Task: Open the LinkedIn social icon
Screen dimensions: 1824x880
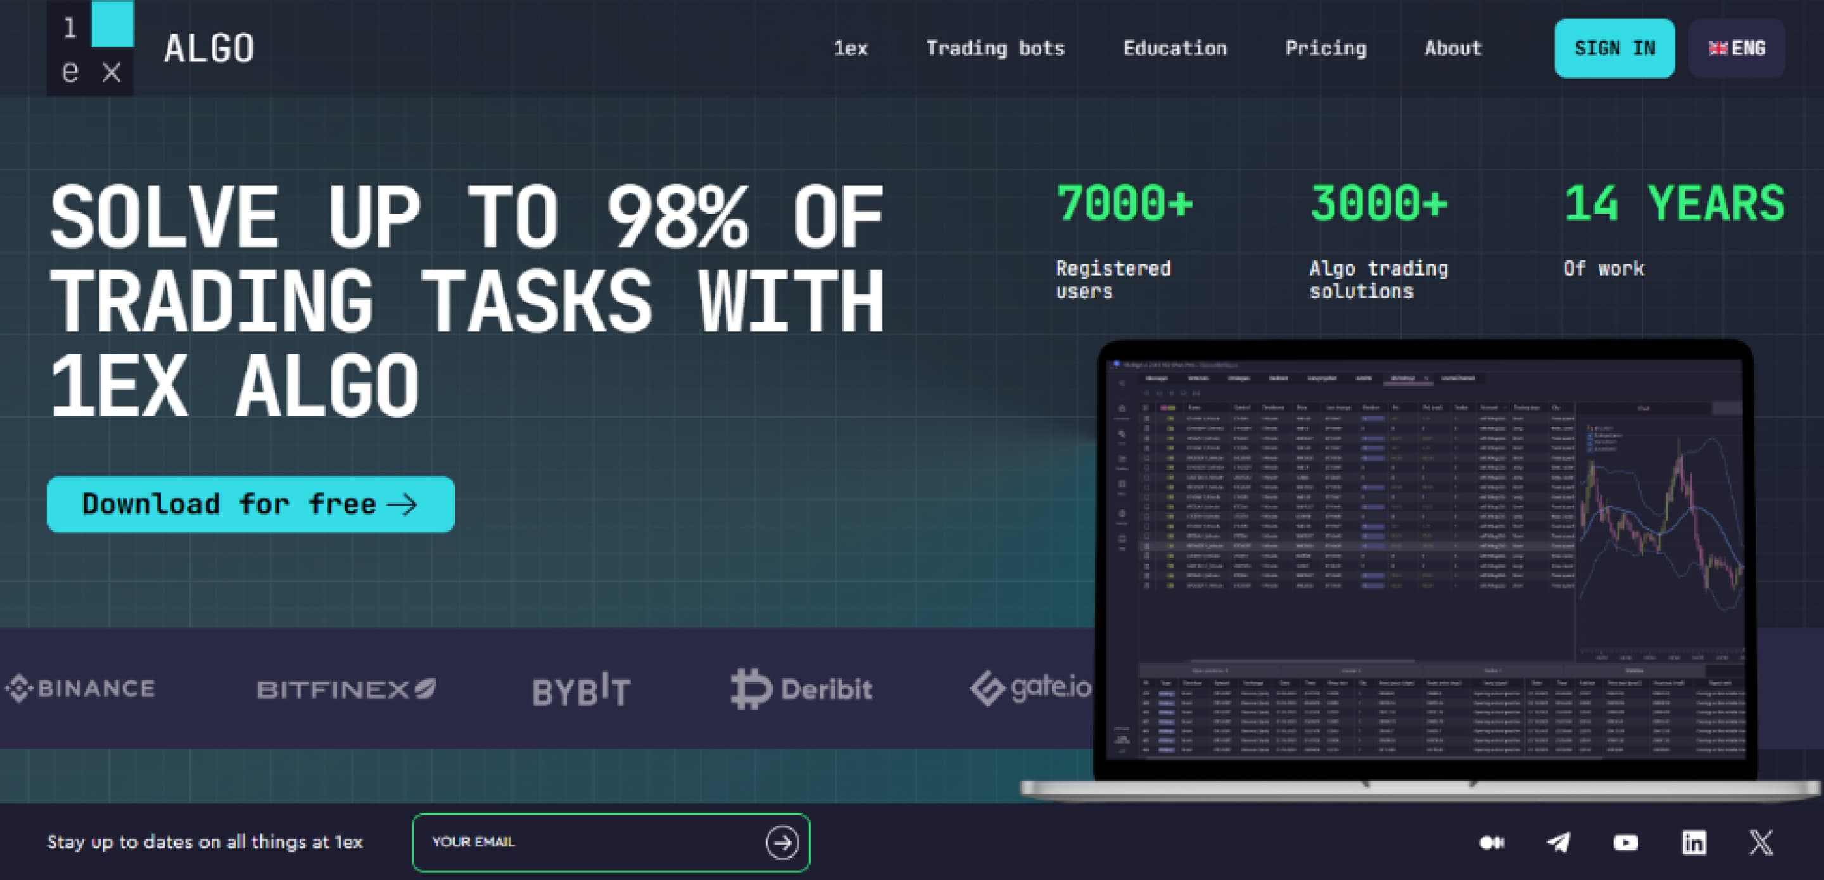Action: click(1694, 843)
